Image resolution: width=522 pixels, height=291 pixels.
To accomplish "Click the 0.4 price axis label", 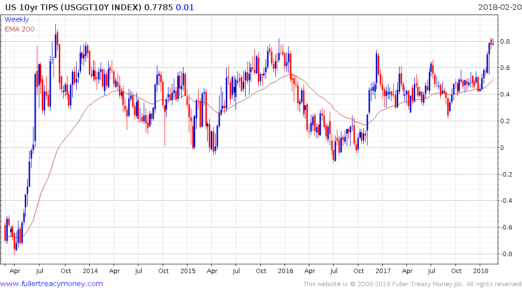I will [505, 95].
